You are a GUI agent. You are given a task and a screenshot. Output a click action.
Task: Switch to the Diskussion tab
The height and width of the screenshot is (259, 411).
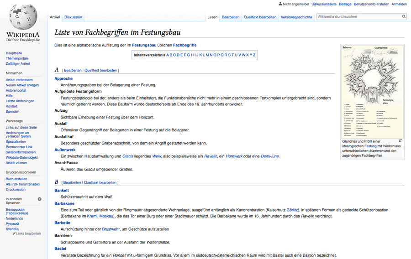coord(73,17)
